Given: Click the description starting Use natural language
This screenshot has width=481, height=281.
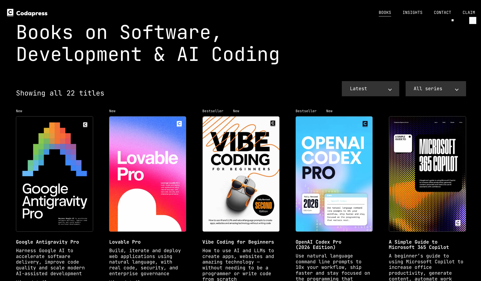Looking at the screenshot, I should point(333,267).
